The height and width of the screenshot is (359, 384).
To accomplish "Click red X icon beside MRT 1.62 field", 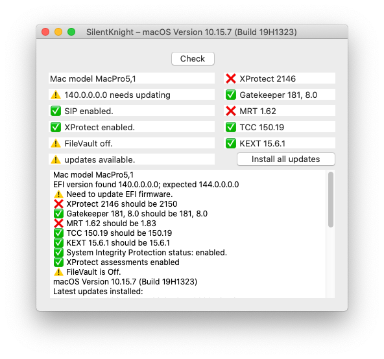I will 231,111.
